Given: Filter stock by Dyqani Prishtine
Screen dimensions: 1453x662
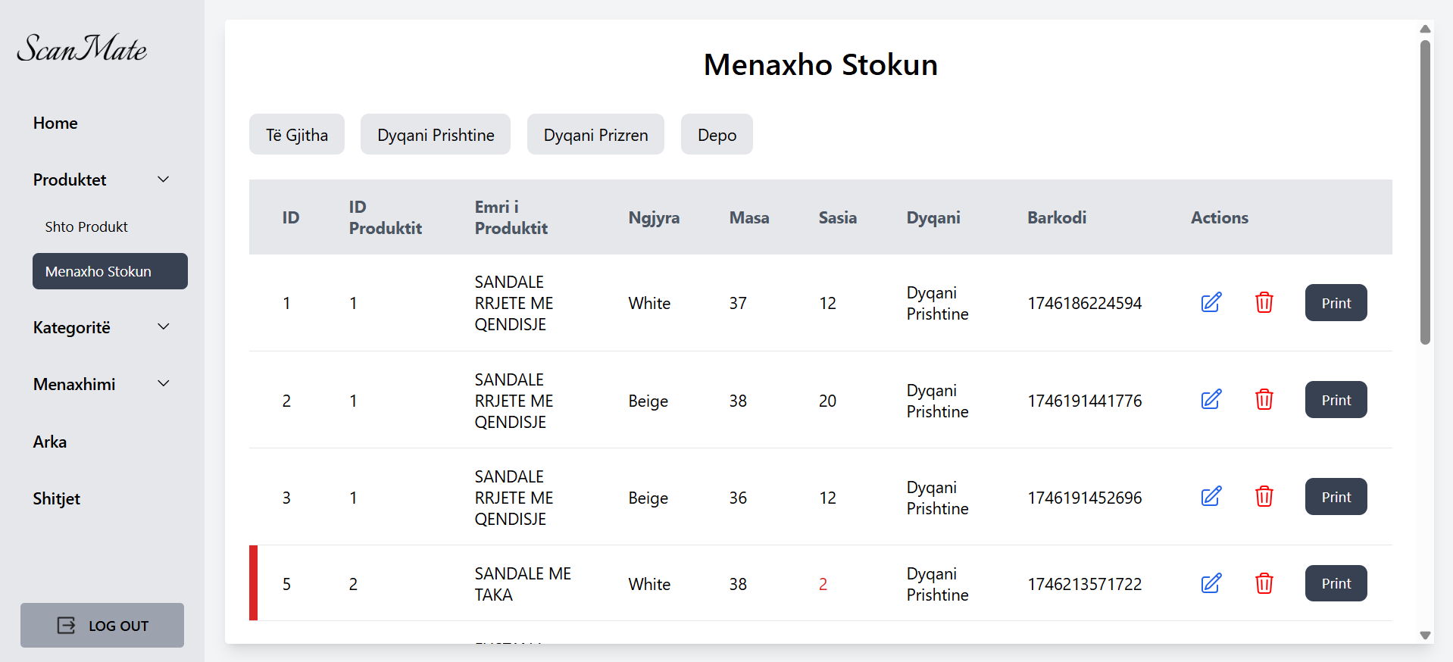Looking at the screenshot, I should coord(435,135).
